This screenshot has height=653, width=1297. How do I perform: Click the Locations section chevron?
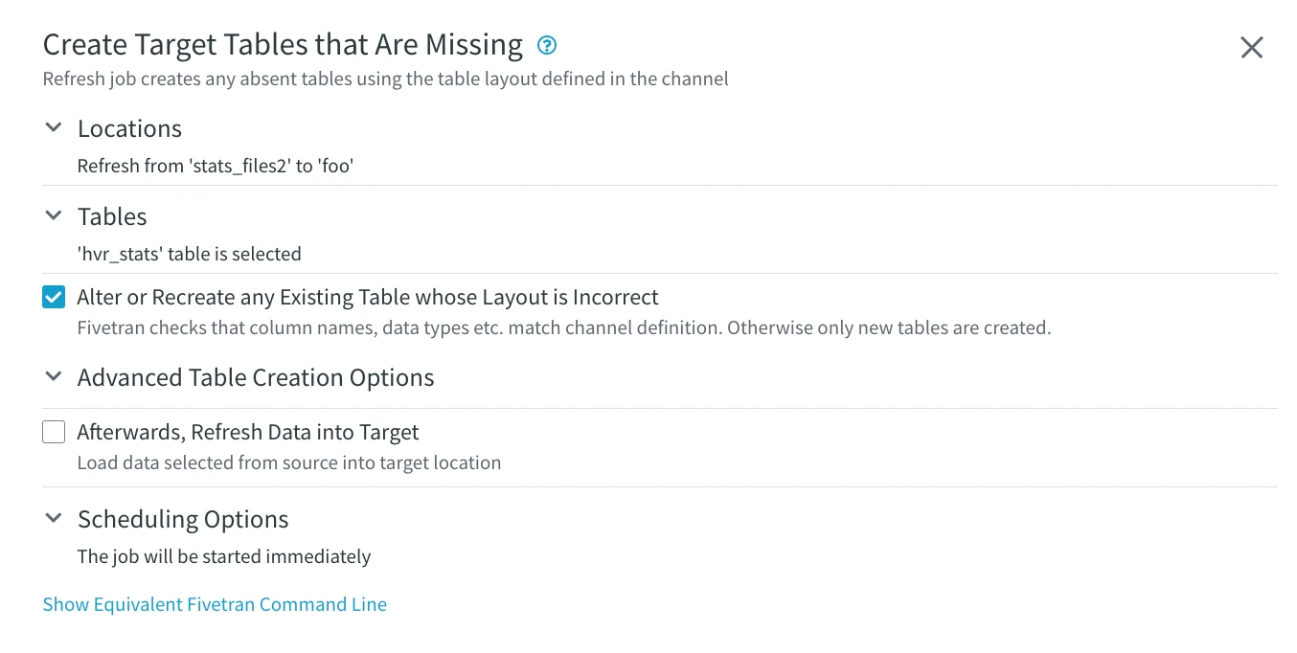[x=54, y=126]
